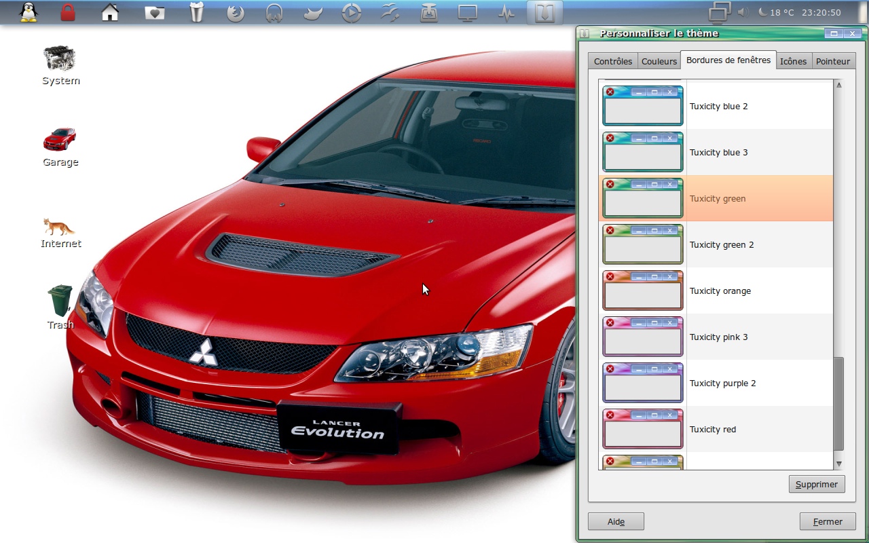
Task: Select the Tuxicity red preview thumbnail
Action: coord(643,429)
